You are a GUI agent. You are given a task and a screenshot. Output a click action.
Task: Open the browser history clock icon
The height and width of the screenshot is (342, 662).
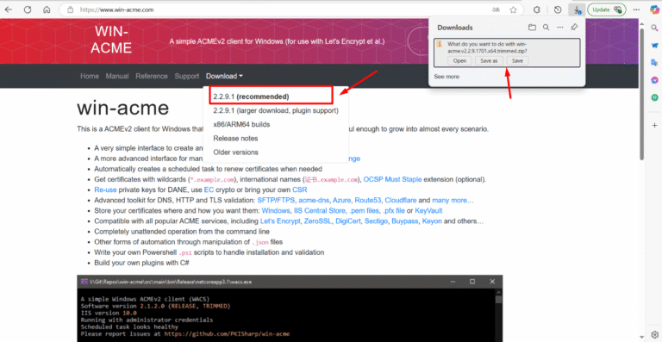tap(558, 9)
